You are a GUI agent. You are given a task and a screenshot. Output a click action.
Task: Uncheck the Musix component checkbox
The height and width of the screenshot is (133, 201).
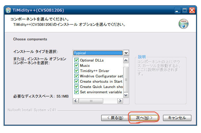(x=76, y=66)
